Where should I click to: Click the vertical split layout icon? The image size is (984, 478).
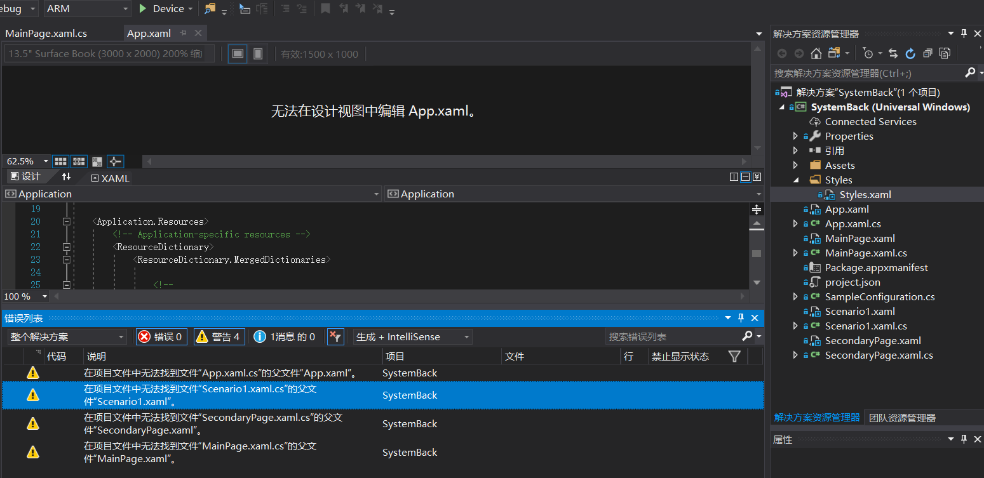pos(734,177)
